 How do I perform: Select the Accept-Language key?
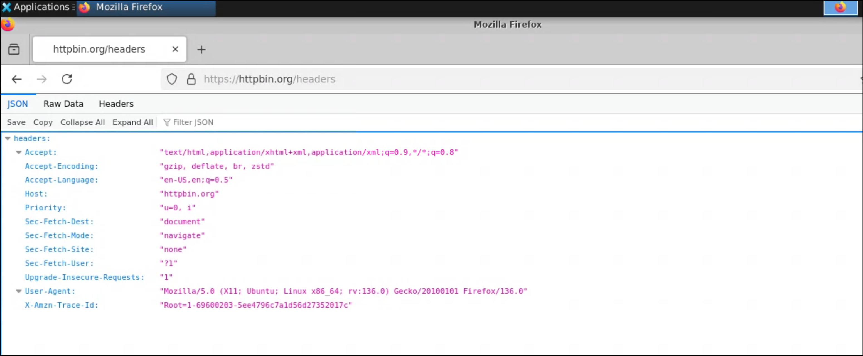pyautogui.click(x=61, y=180)
